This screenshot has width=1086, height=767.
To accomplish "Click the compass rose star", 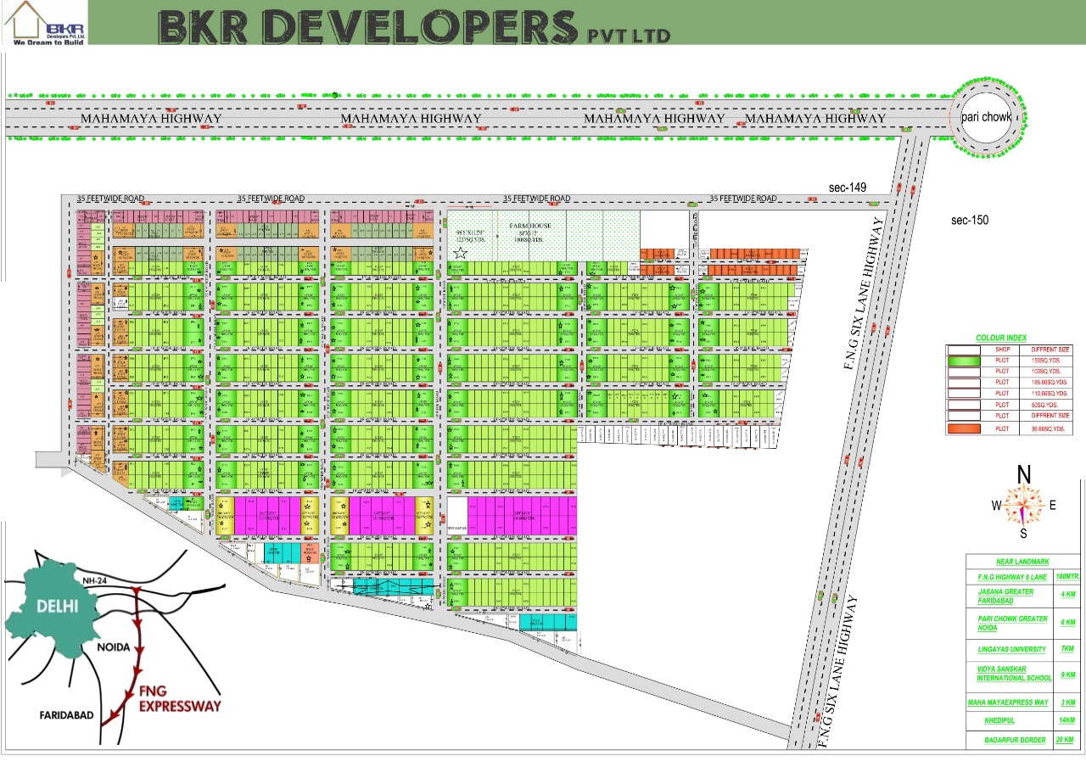I will [1024, 506].
